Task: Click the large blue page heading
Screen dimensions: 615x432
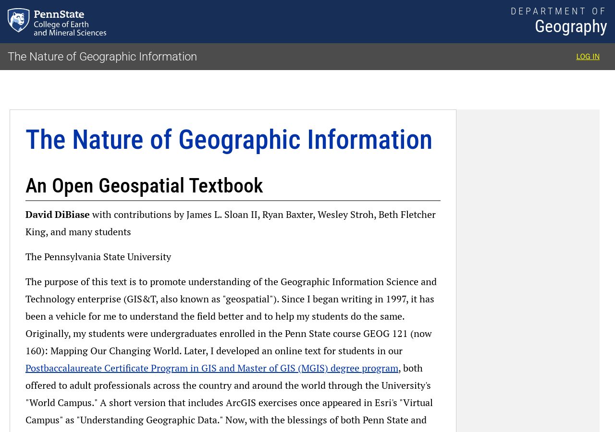Action: tap(229, 140)
